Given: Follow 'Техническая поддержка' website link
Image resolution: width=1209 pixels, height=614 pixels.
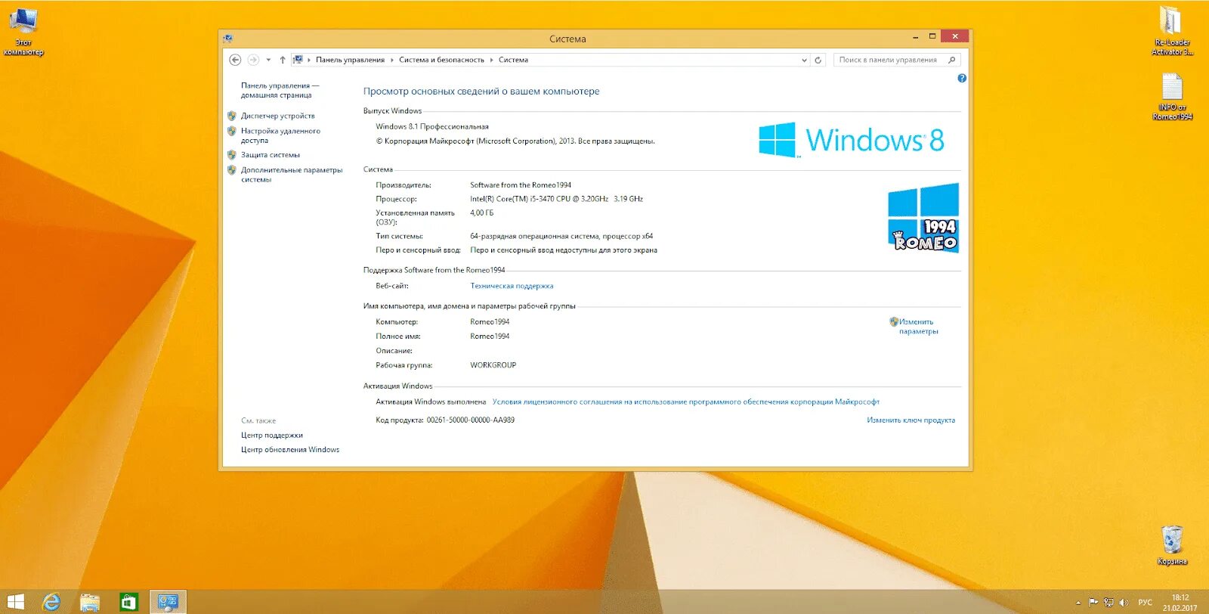Looking at the screenshot, I should click(x=512, y=286).
